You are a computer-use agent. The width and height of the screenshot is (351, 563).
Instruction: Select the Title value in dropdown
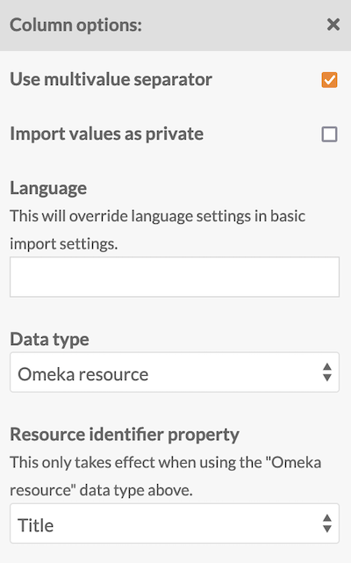(x=35, y=525)
